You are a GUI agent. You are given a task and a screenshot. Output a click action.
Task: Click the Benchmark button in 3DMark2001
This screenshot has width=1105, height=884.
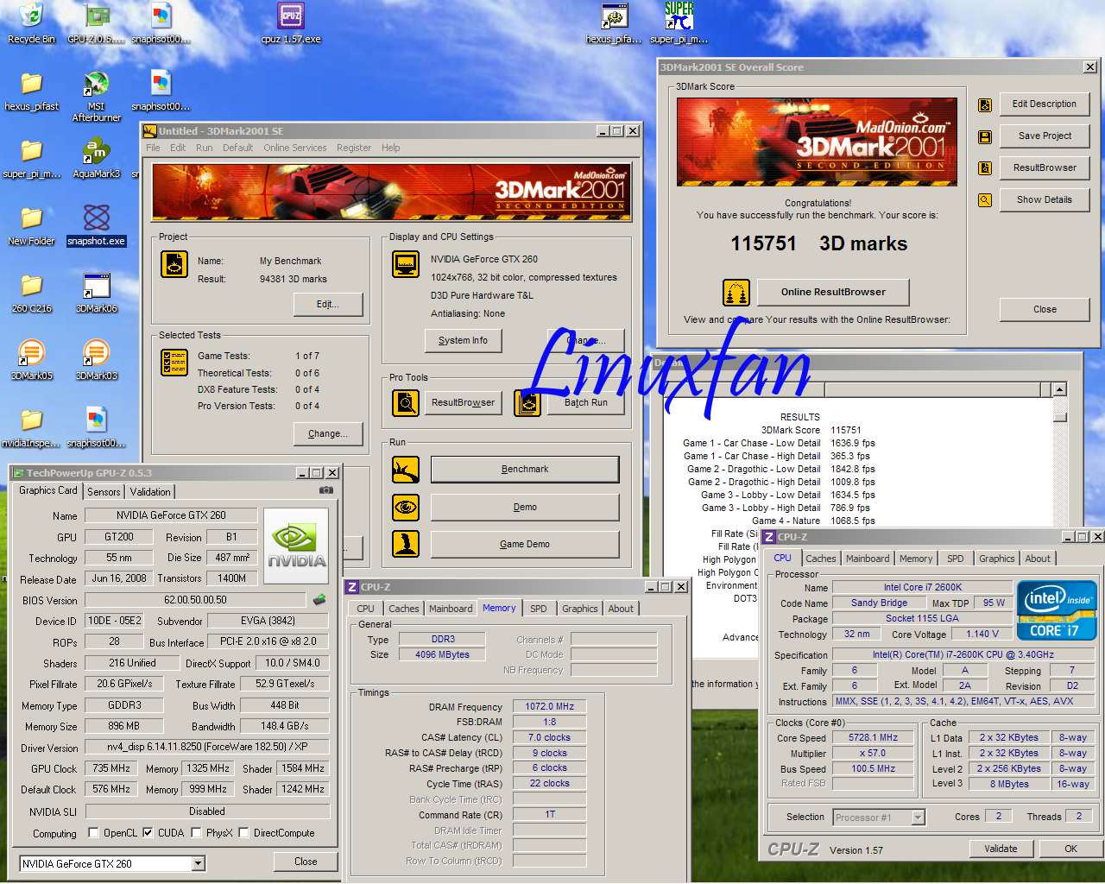[x=525, y=470]
